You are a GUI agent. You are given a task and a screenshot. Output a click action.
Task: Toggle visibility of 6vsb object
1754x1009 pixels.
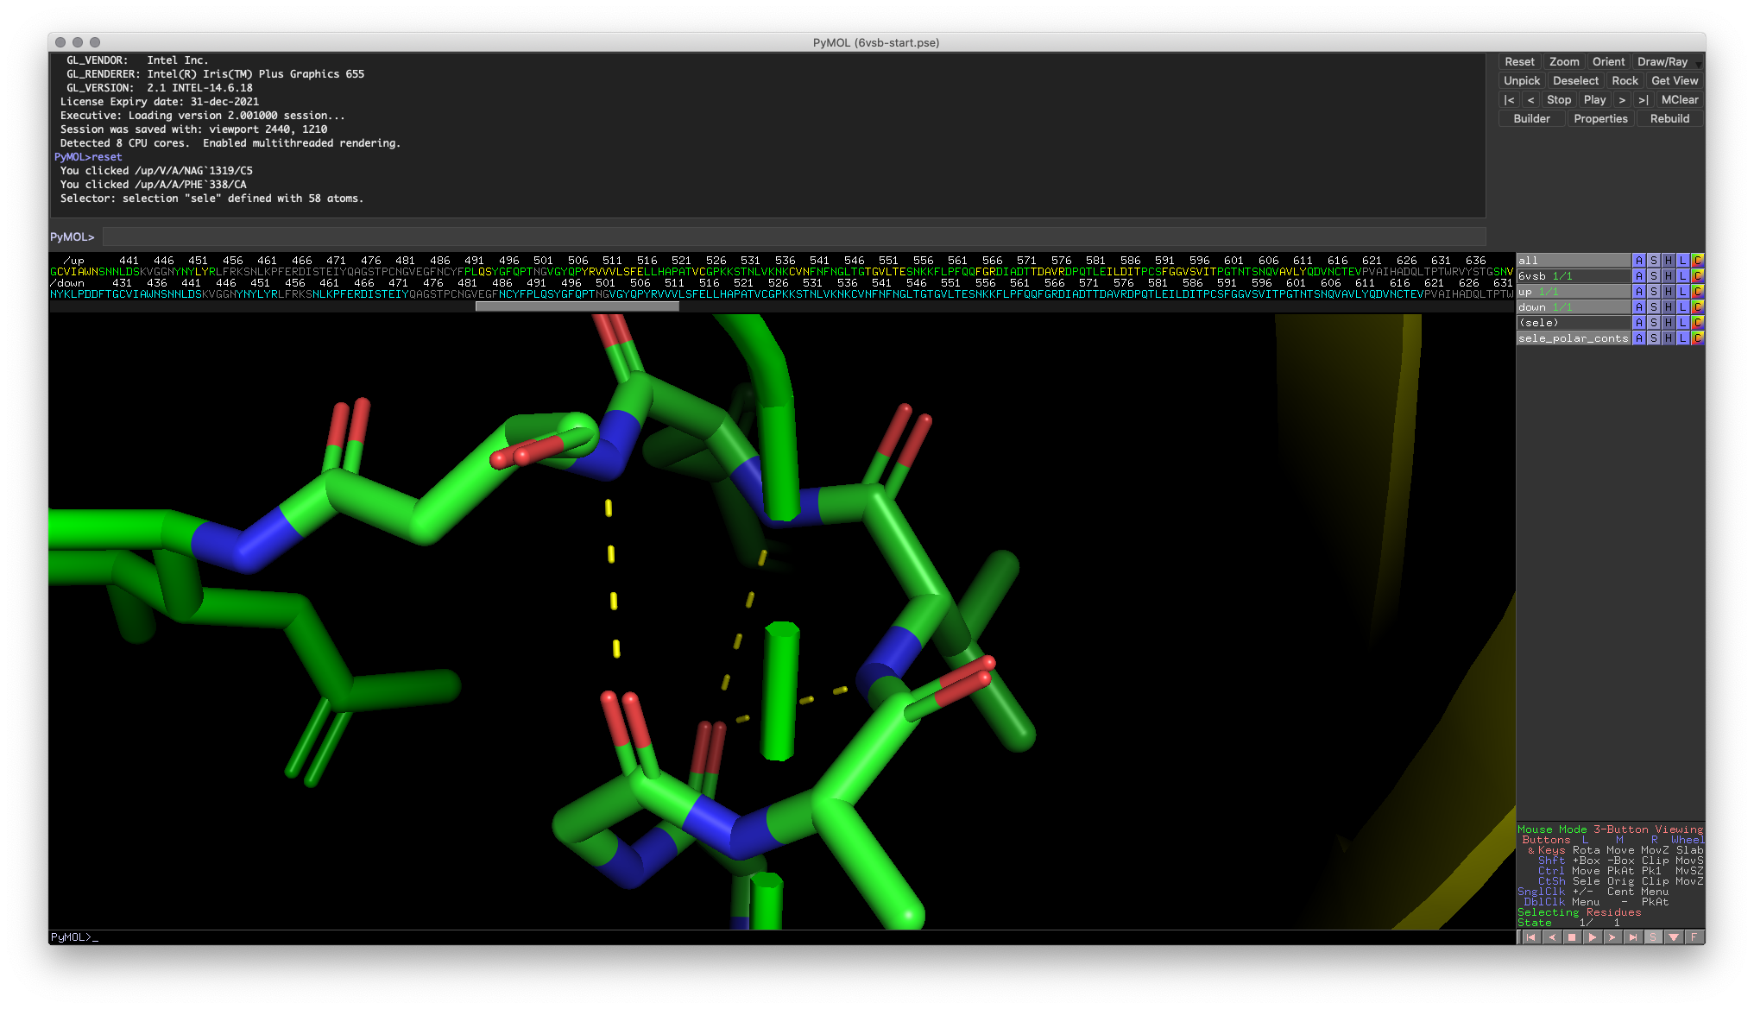tap(1573, 276)
